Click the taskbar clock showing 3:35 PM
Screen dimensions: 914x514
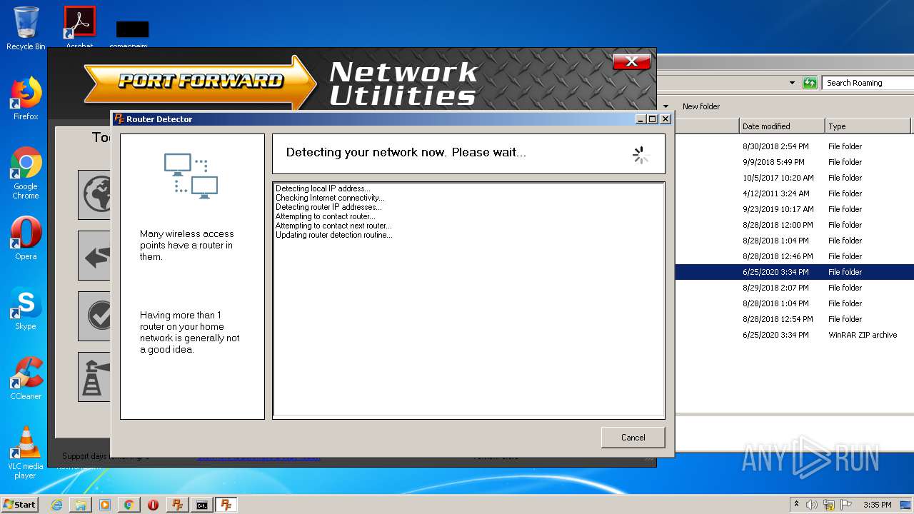(877, 505)
